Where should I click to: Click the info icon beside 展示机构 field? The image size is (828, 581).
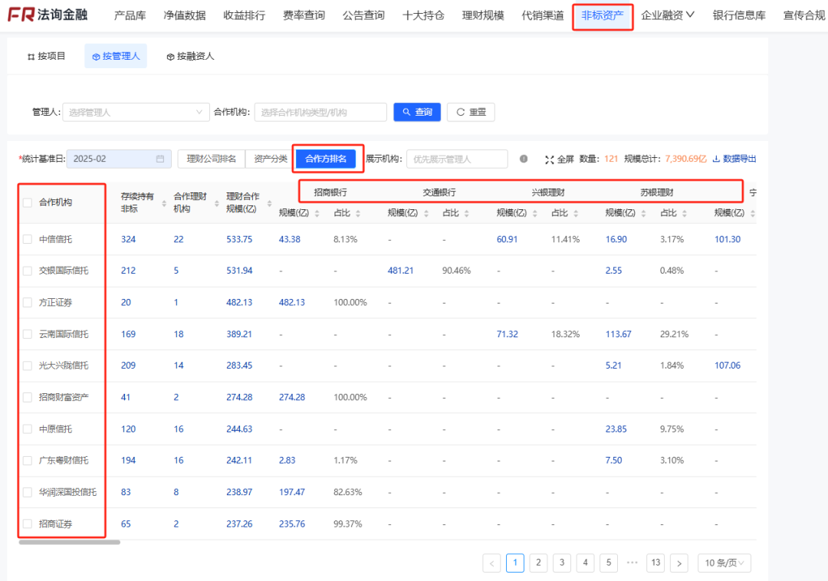click(524, 159)
